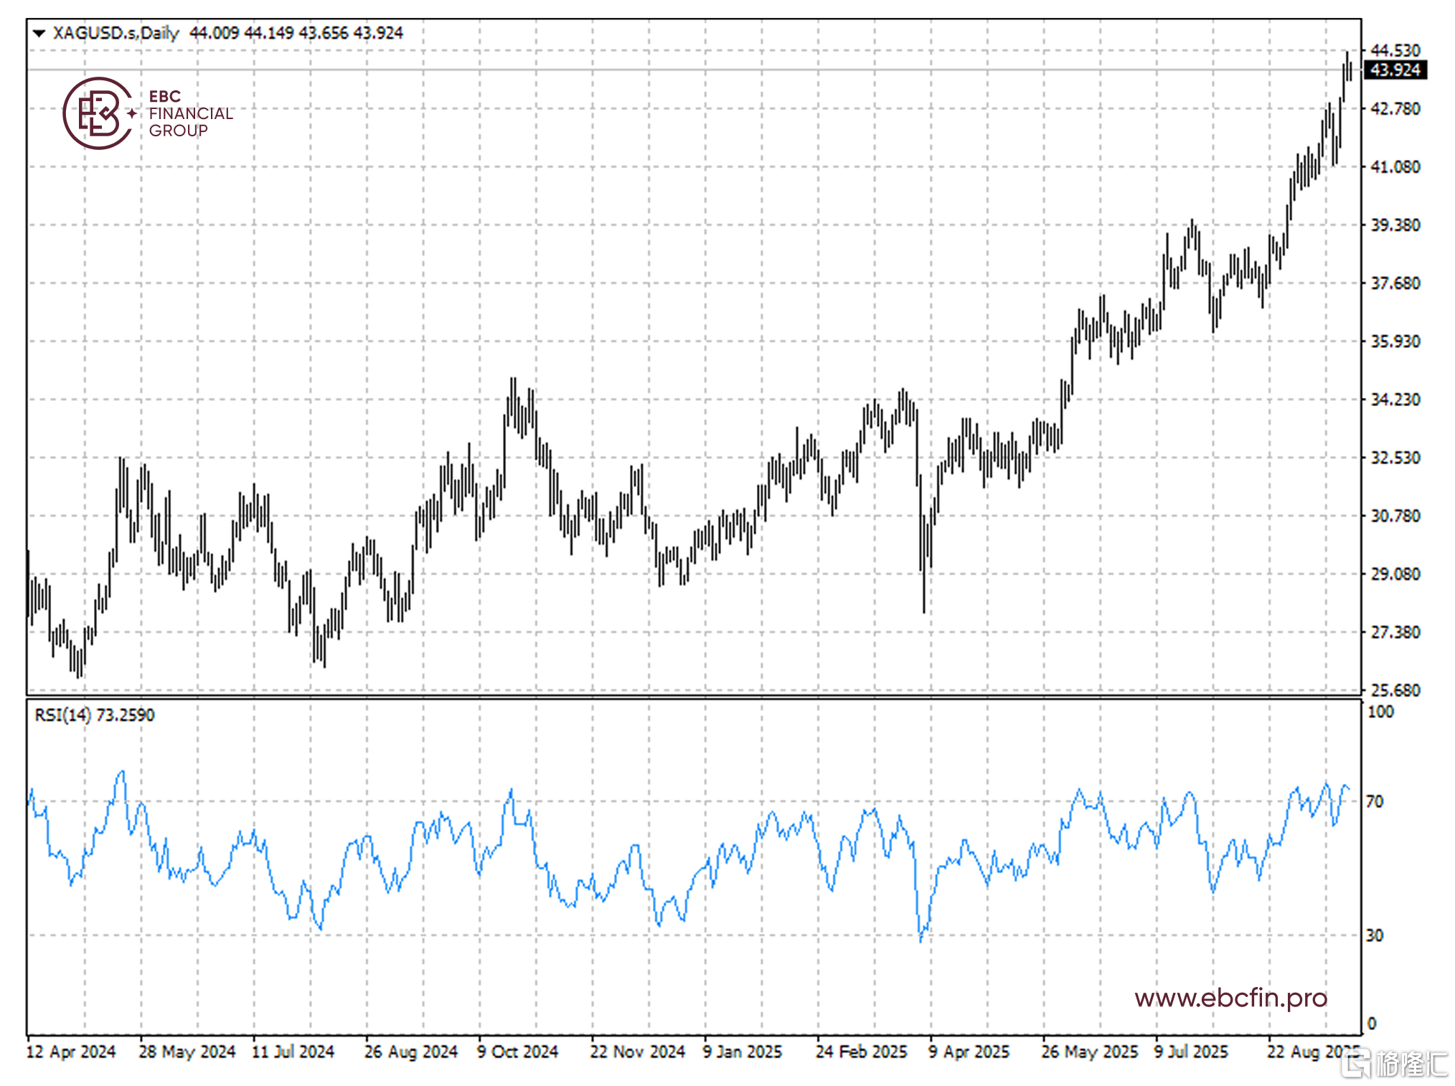
Task: Click the RSI 100 scale label
Action: click(x=1380, y=712)
